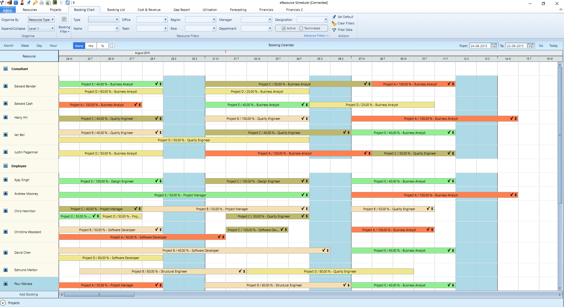Open the Gap Report tab
This screenshot has height=307, width=564.
[x=181, y=9]
